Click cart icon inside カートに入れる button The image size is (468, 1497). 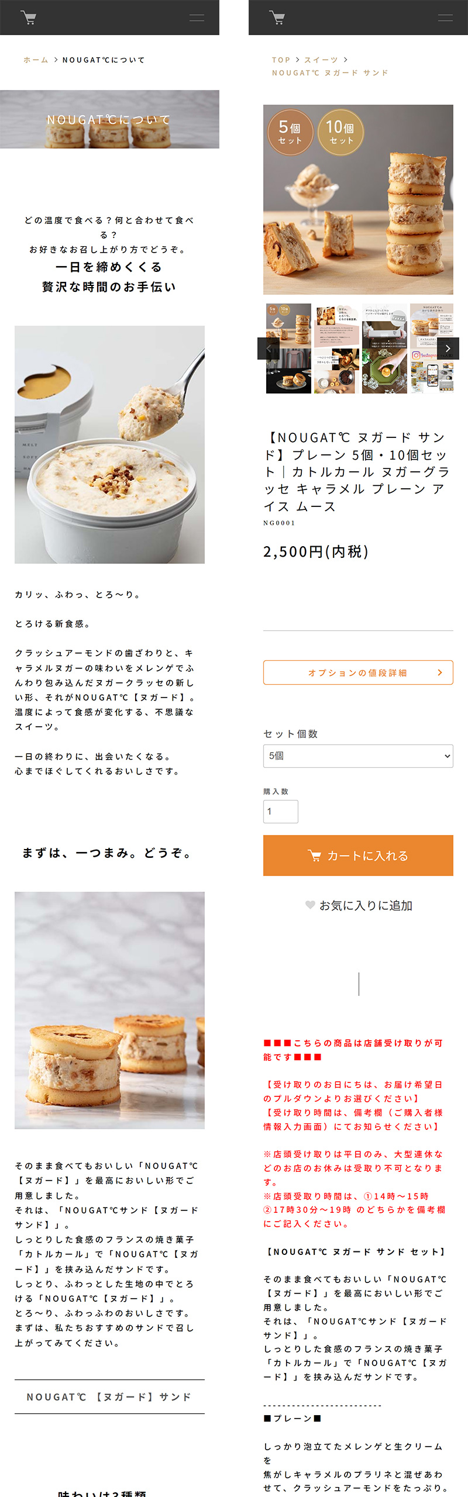314,856
